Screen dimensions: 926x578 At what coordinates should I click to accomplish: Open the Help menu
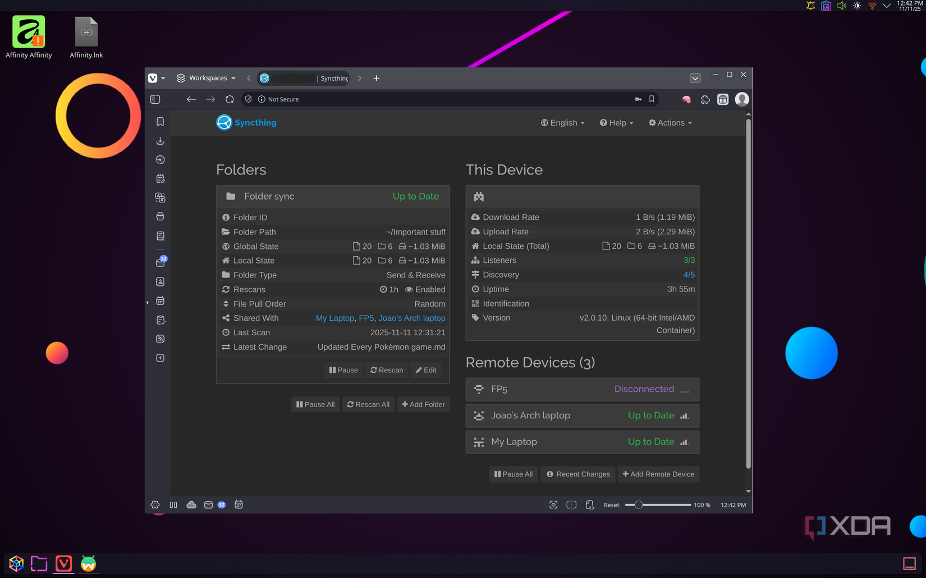point(616,123)
